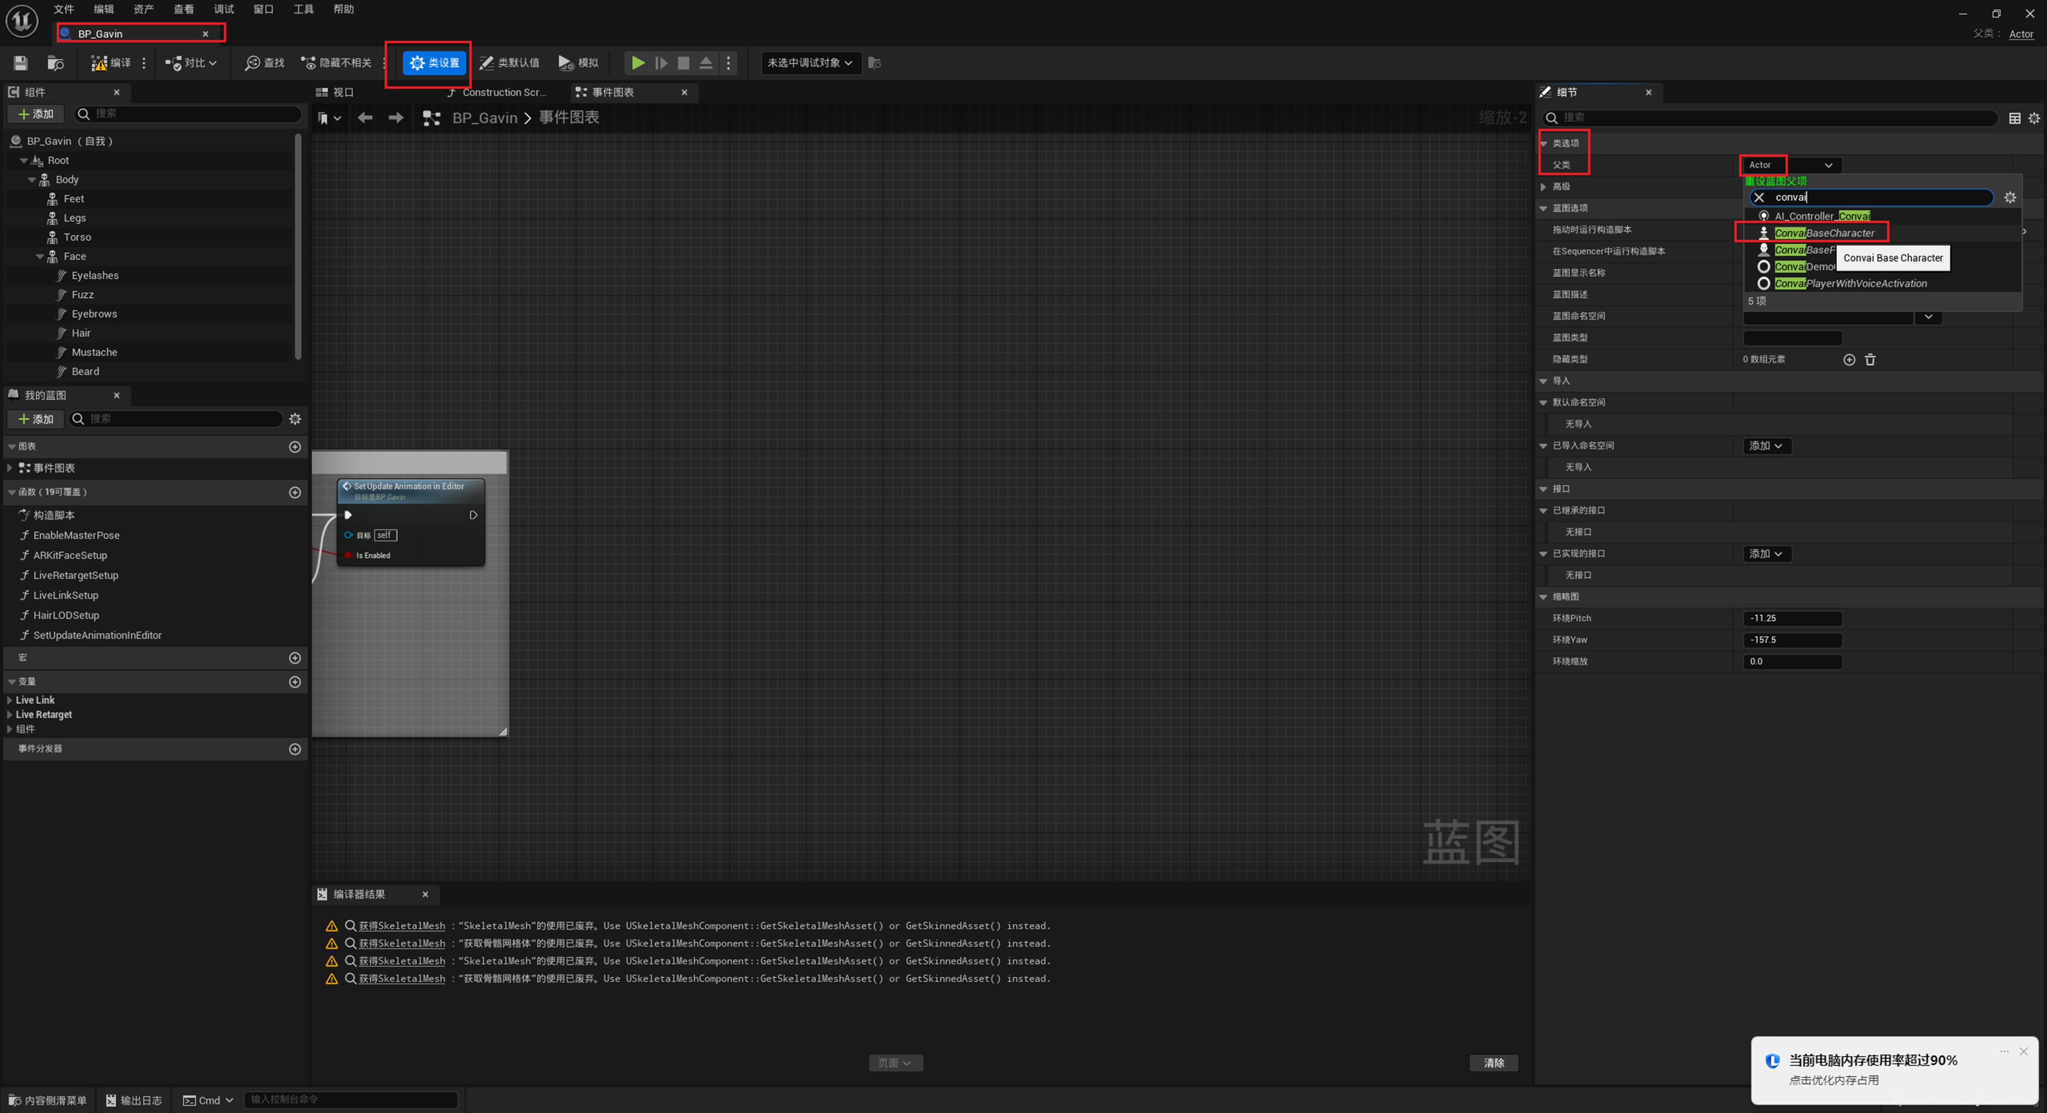Add event dispatcher with 事件分发器 plus icon
Viewport: 2047px width, 1113px height.
coord(295,748)
